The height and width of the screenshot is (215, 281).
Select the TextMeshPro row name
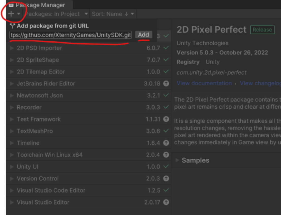point(35,131)
